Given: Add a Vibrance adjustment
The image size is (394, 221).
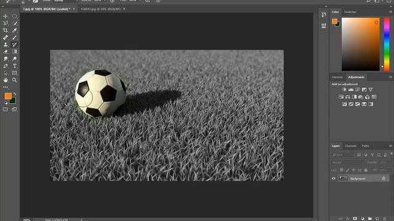Looking at the screenshot, I should [x=371, y=90].
